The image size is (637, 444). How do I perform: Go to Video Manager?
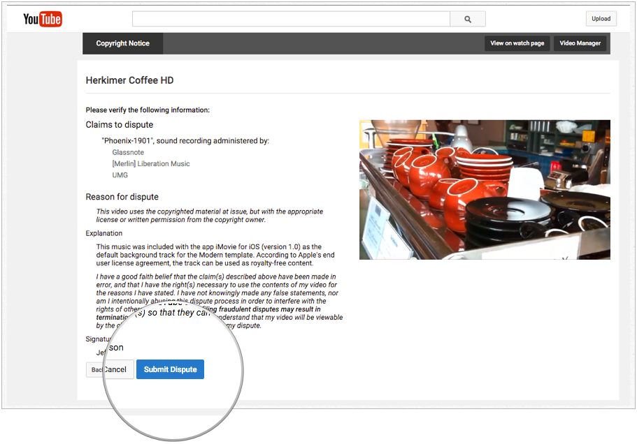pyautogui.click(x=580, y=43)
